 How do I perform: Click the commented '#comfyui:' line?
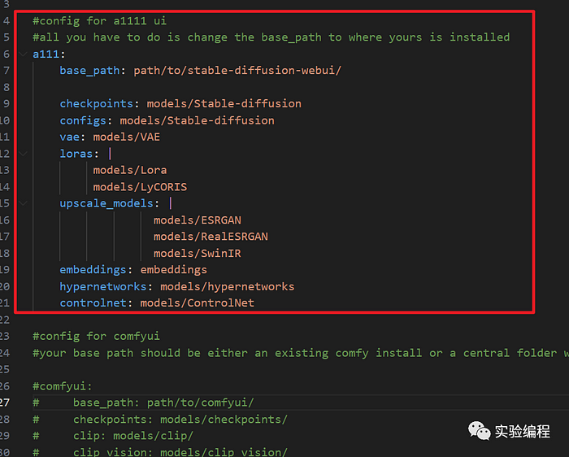coord(63,386)
